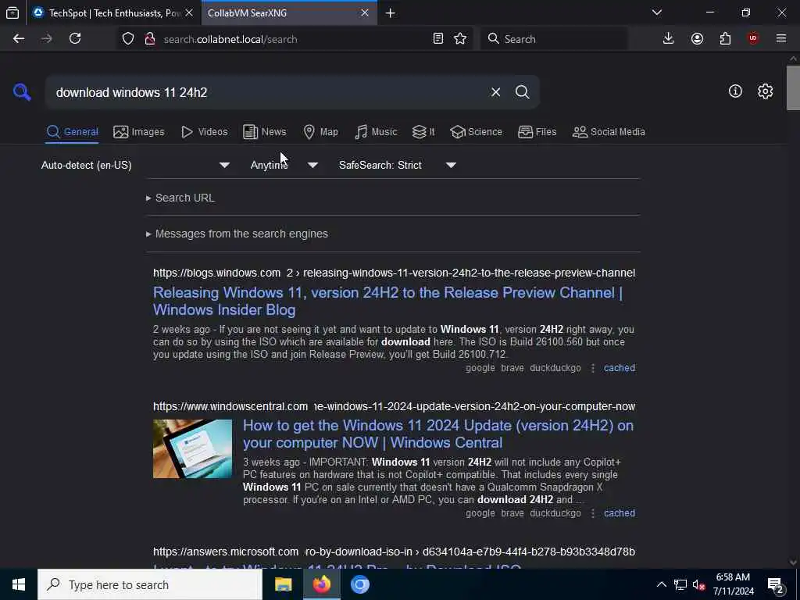
Task: Reload the current page
Action: pos(75,39)
